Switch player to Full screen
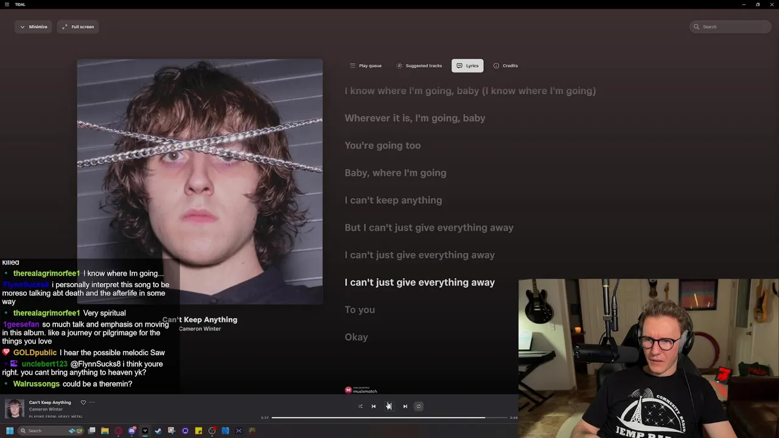This screenshot has width=779, height=438. coord(78,27)
